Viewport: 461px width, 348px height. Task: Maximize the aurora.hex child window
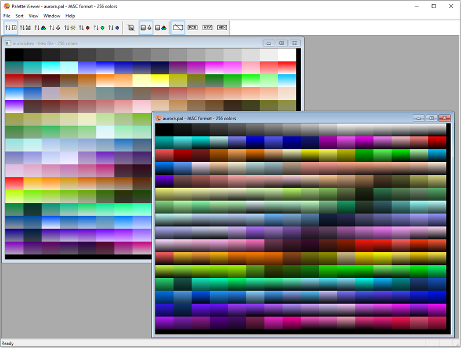[282, 43]
